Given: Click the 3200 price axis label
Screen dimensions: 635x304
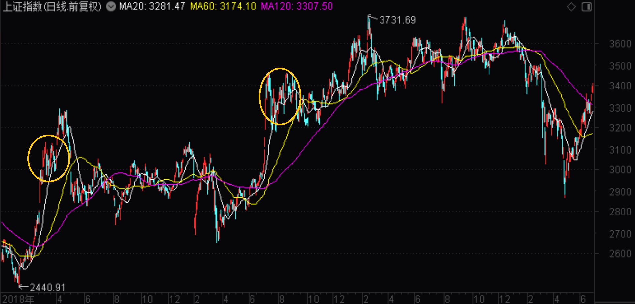Looking at the screenshot, I should pyautogui.click(x=620, y=128).
